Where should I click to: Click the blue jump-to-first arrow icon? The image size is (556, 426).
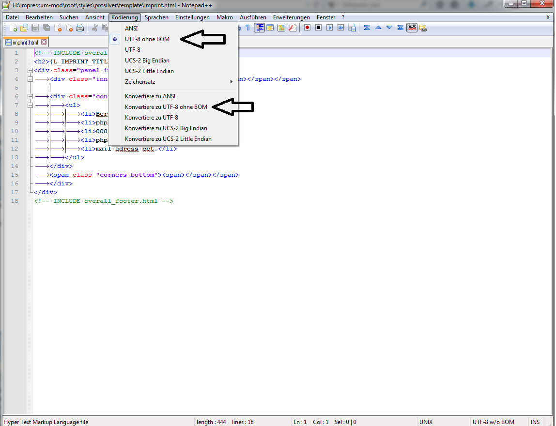coord(367,28)
